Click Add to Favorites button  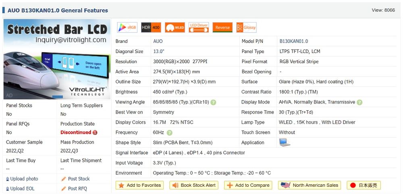139,185
